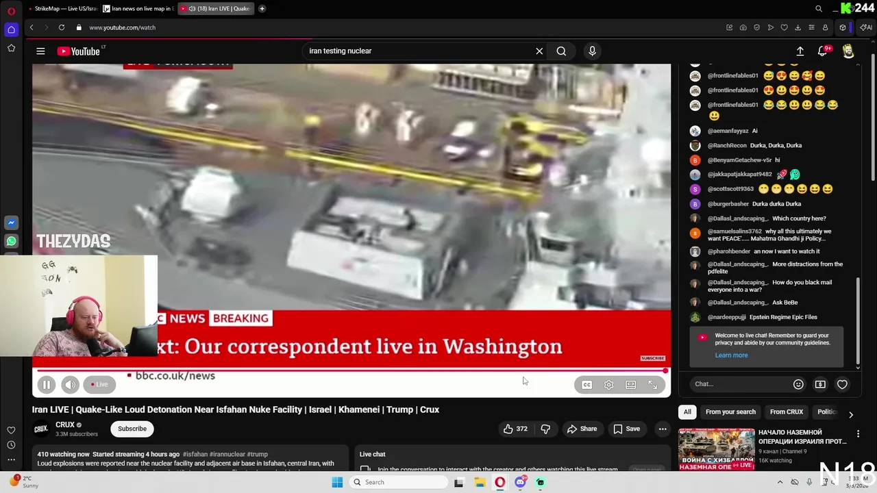Open the YouTube hamburger guide menu
Image resolution: width=877 pixels, height=493 pixels.
(x=40, y=51)
